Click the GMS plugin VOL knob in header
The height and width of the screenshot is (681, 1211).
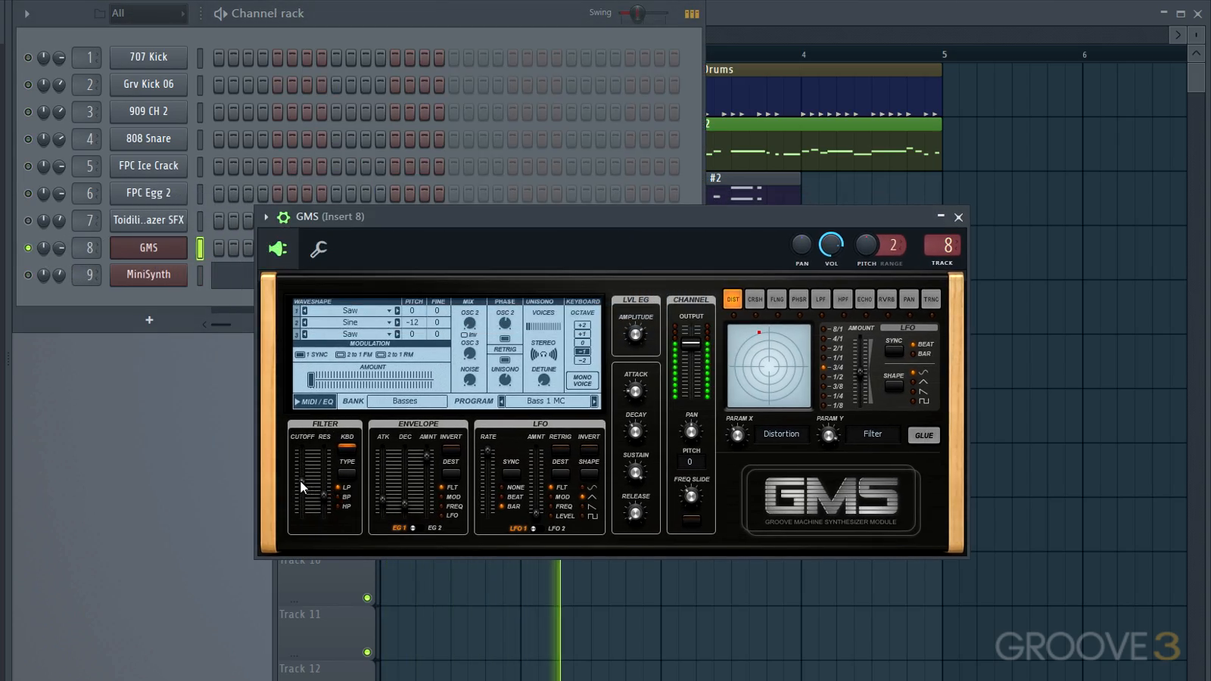coord(831,244)
